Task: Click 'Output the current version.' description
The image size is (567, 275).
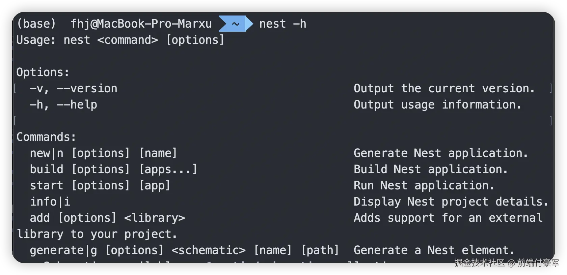Action: point(444,89)
